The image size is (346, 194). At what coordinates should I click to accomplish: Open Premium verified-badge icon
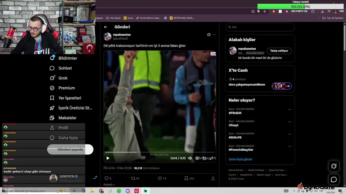(52, 88)
